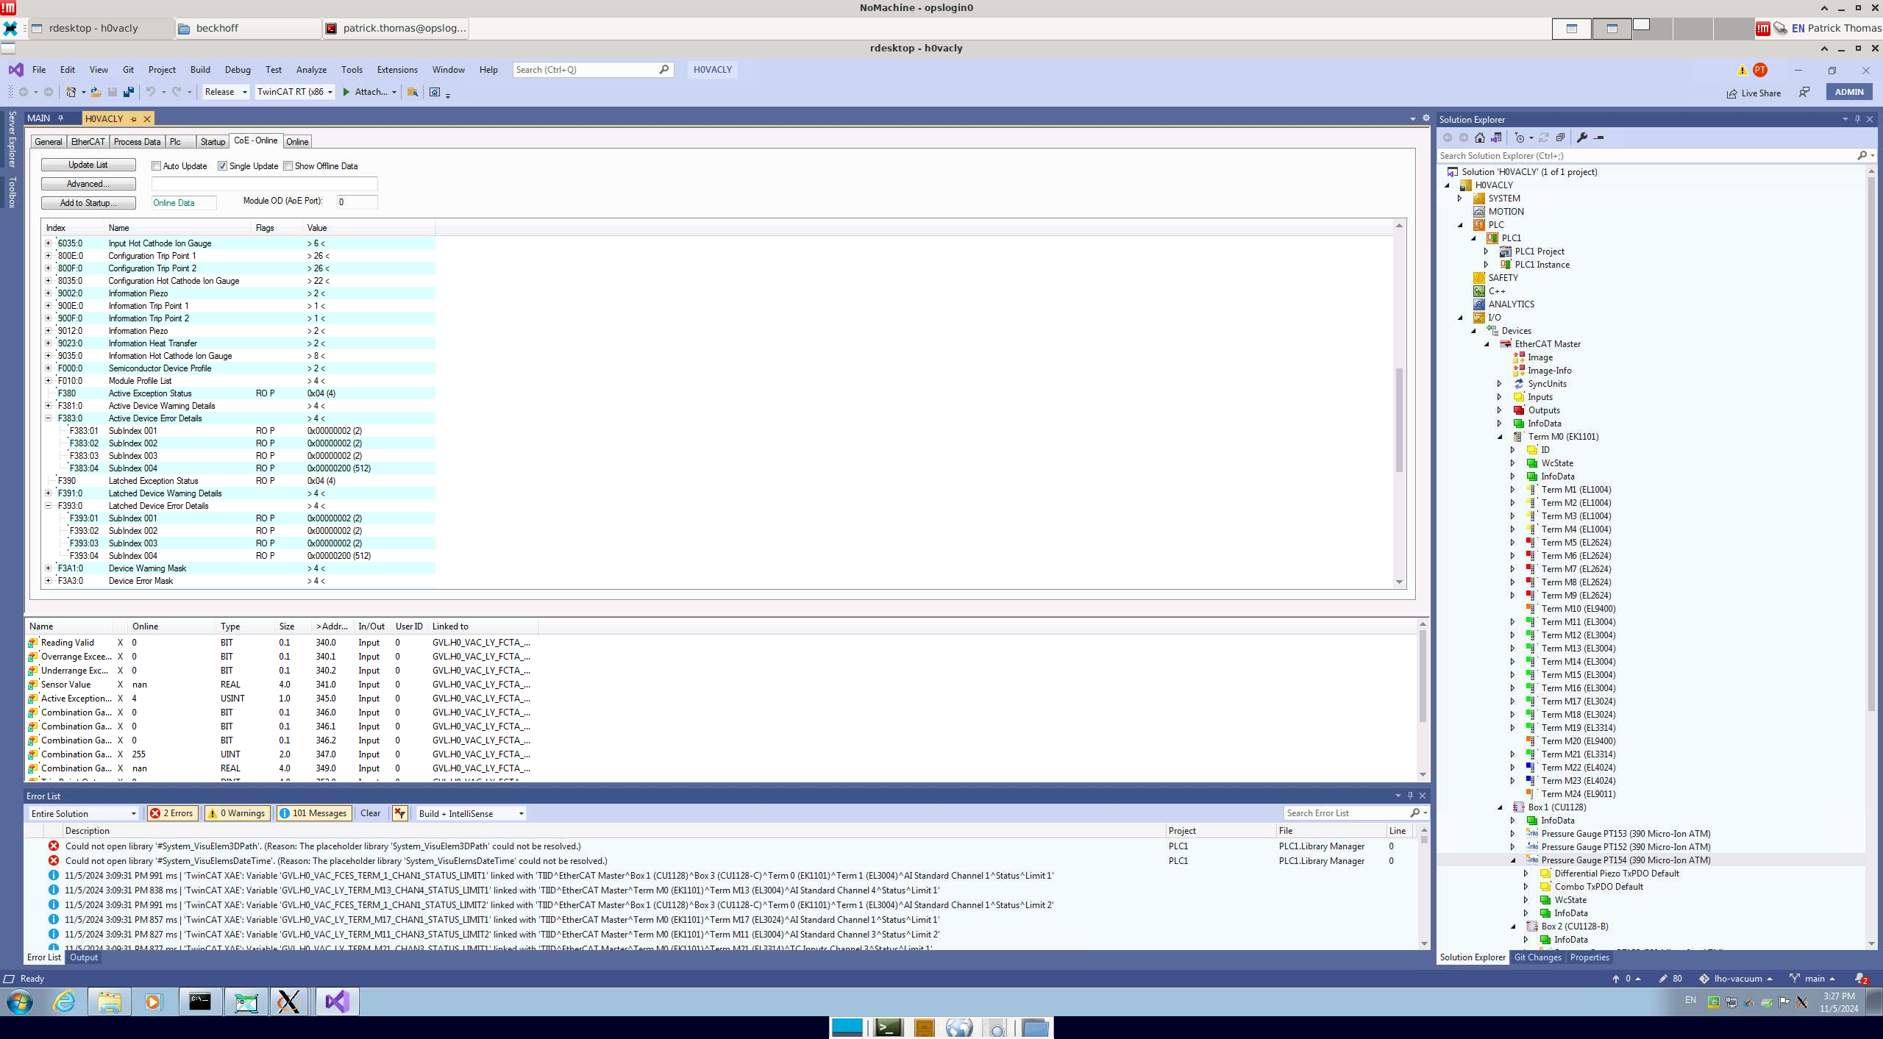1883x1039 pixels.
Task: Switch to the Git Changes panel tab
Action: (1537, 957)
